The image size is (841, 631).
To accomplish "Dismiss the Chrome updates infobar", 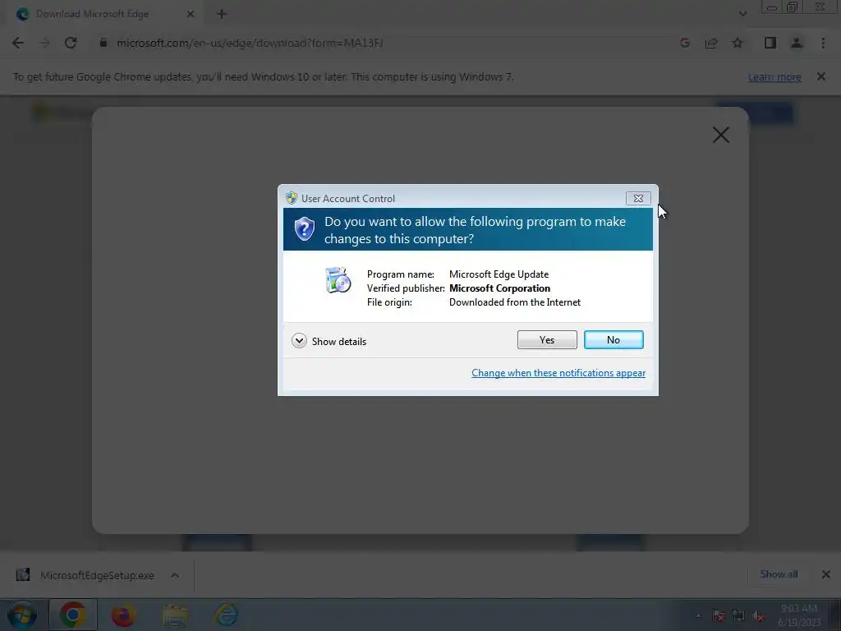I will pos(820,76).
